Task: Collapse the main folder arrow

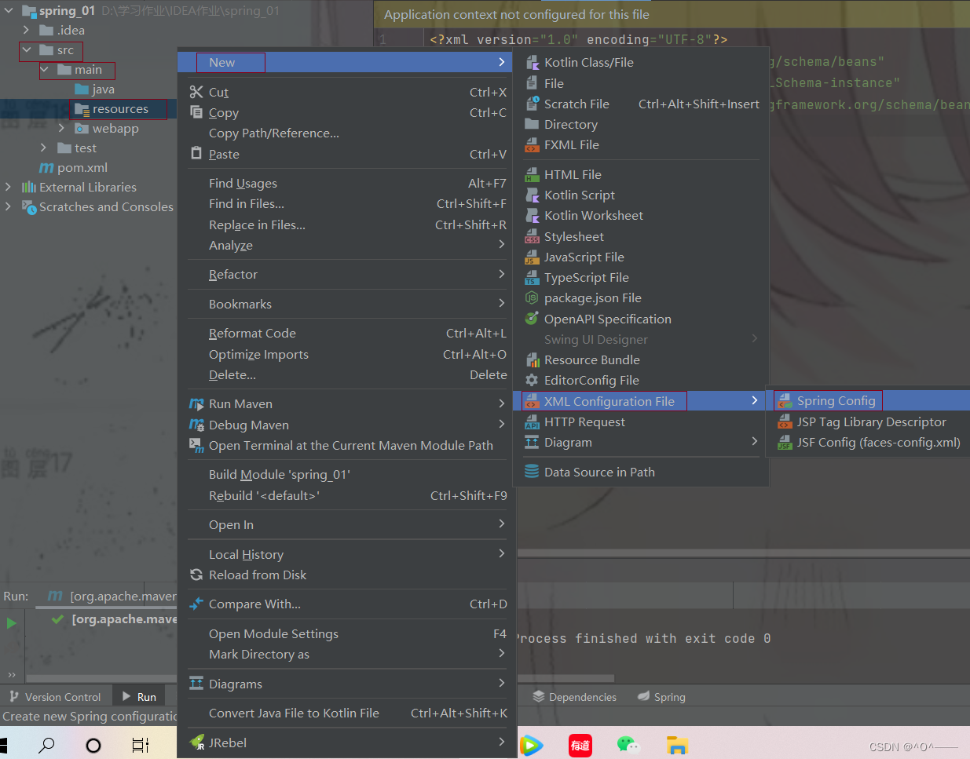Action: 45,69
